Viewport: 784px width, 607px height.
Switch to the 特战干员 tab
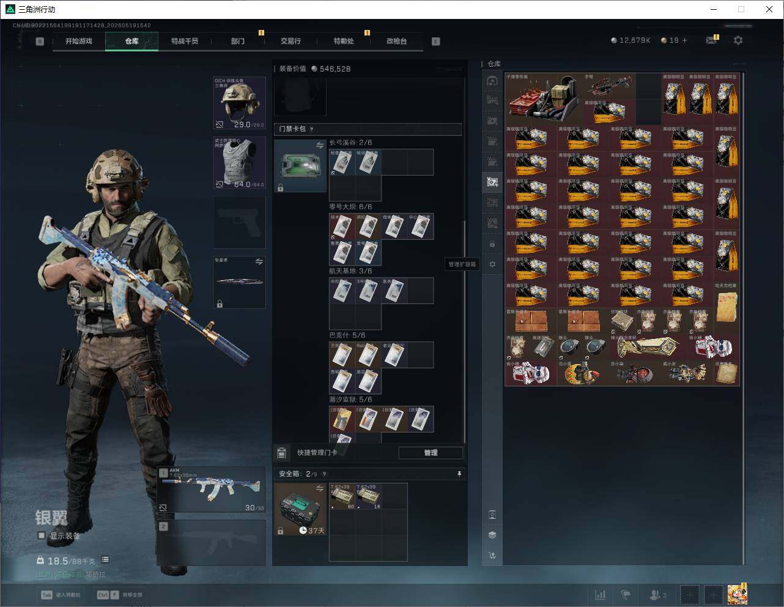(x=185, y=41)
